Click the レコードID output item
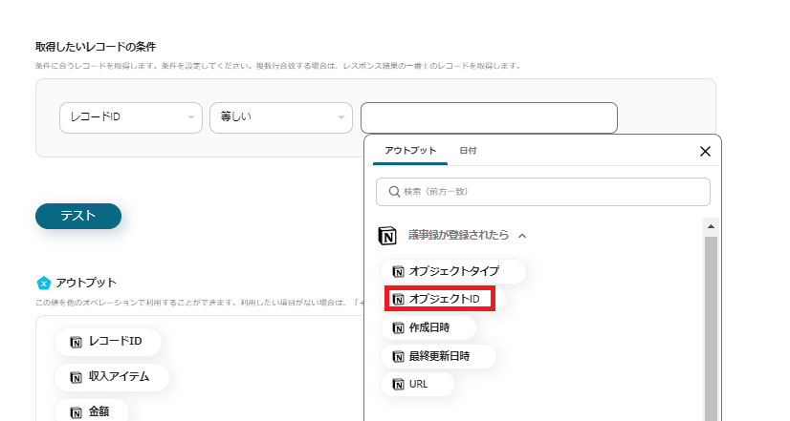 tap(108, 342)
